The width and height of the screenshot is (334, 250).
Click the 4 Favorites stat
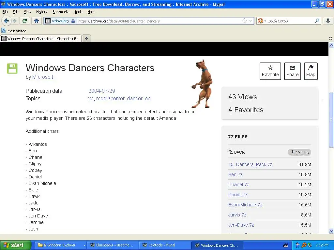tap(246, 110)
